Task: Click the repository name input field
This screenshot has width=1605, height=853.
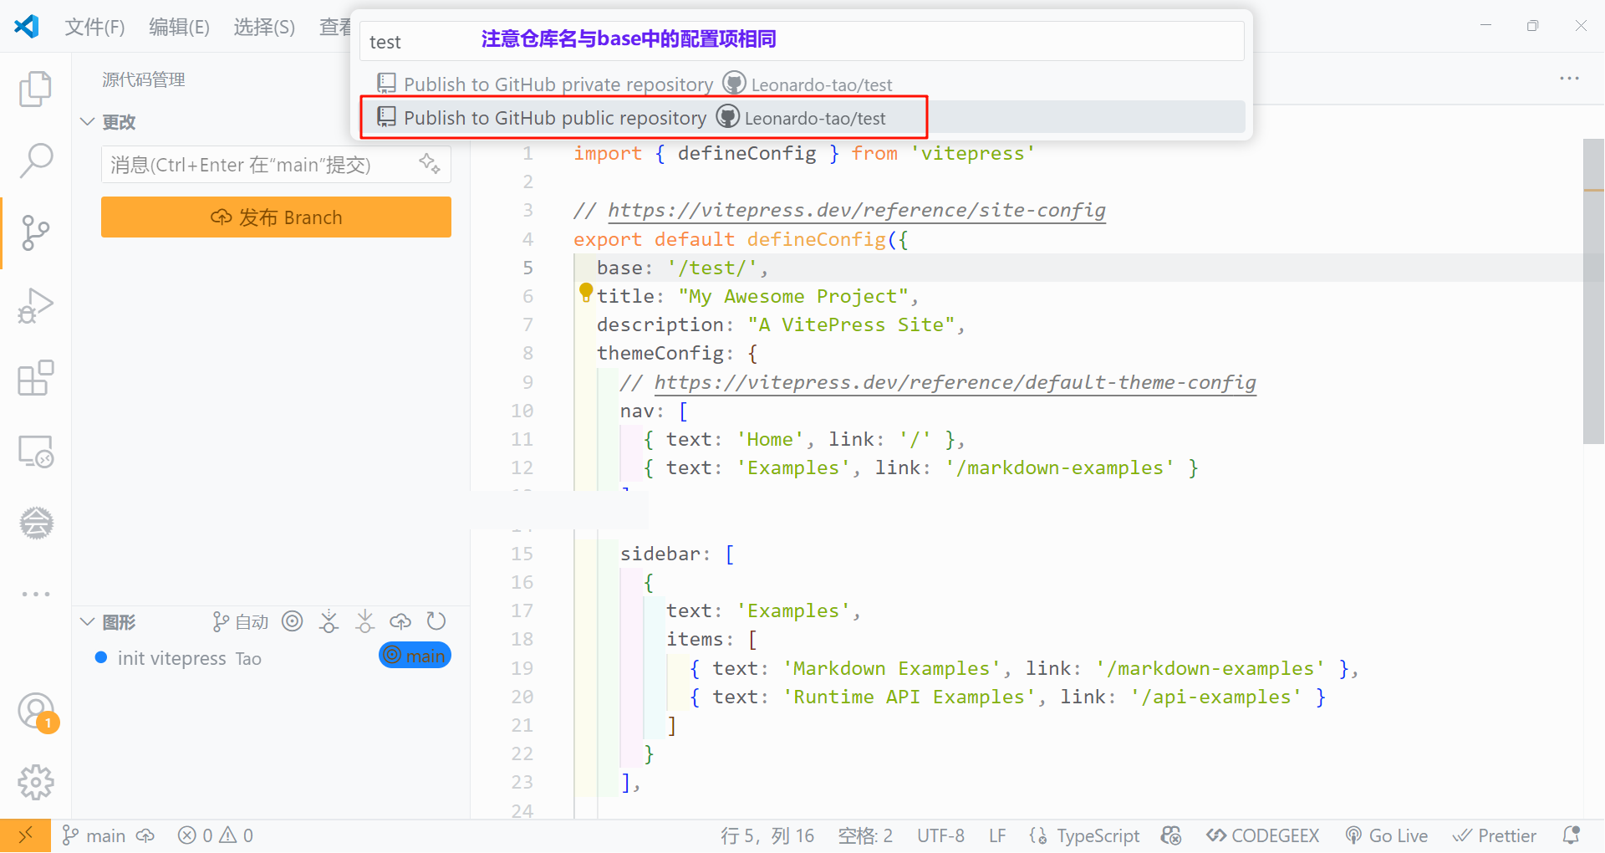Action: click(x=802, y=41)
